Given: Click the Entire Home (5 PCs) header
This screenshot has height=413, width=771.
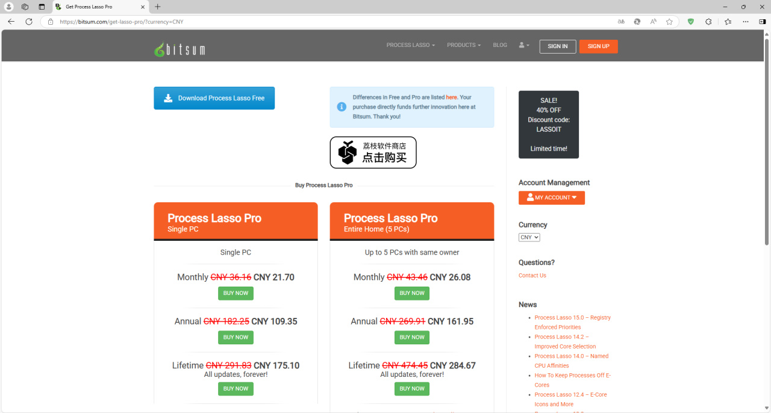Looking at the screenshot, I should click(x=412, y=222).
